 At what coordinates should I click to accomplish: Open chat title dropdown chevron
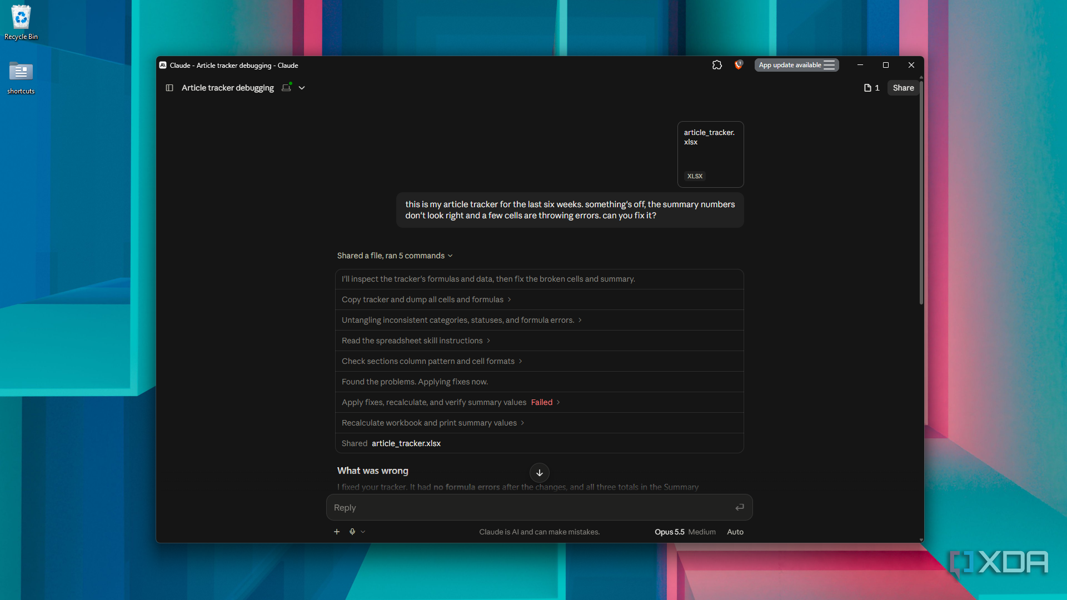[x=302, y=88]
